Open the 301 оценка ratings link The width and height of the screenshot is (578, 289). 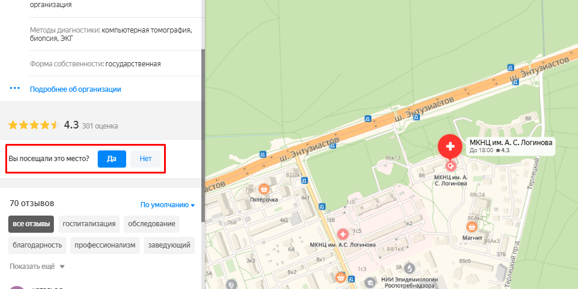pos(100,126)
